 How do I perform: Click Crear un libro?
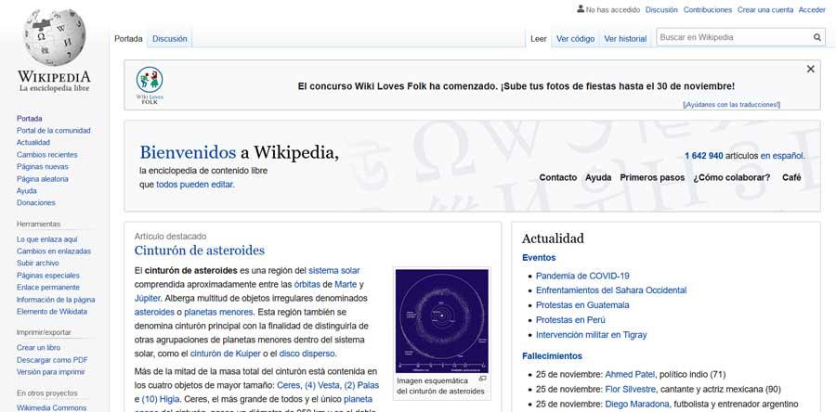pos(38,348)
